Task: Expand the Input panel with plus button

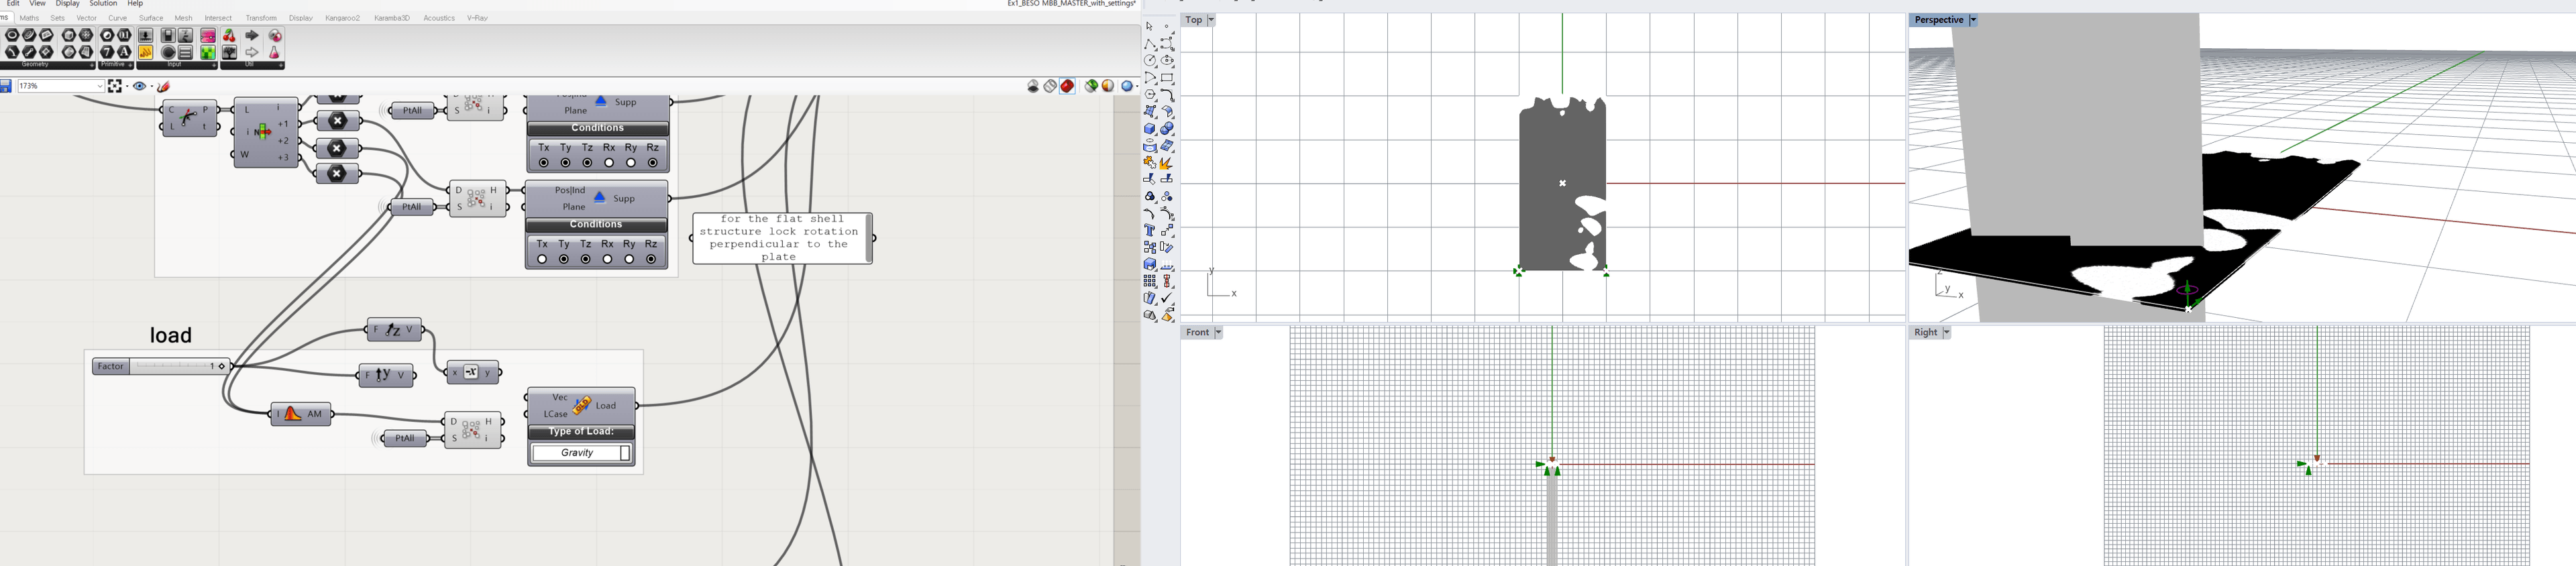Action: (214, 66)
